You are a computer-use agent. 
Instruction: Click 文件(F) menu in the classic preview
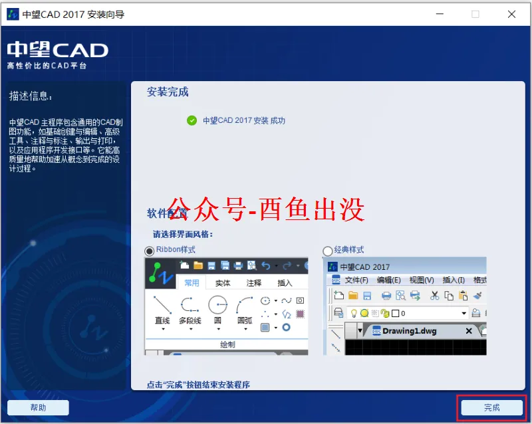356,280
